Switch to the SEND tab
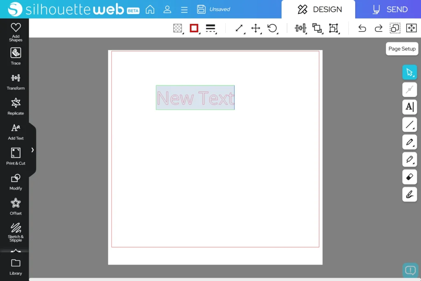 tap(389, 9)
